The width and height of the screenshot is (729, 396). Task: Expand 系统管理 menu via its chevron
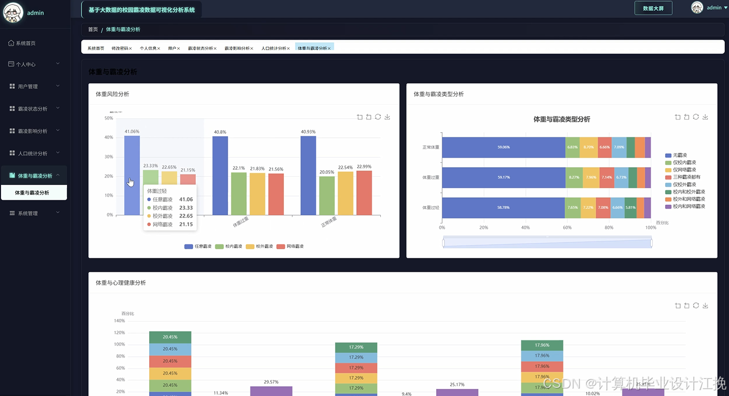point(58,212)
